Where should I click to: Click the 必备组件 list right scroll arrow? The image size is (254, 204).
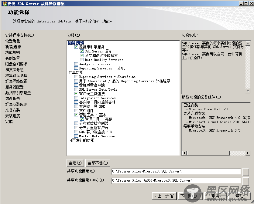coord(248,153)
